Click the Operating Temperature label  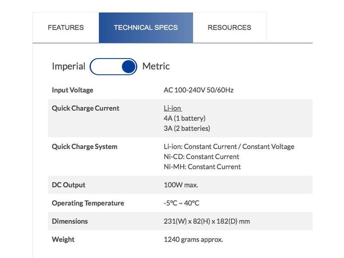click(x=88, y=203)
